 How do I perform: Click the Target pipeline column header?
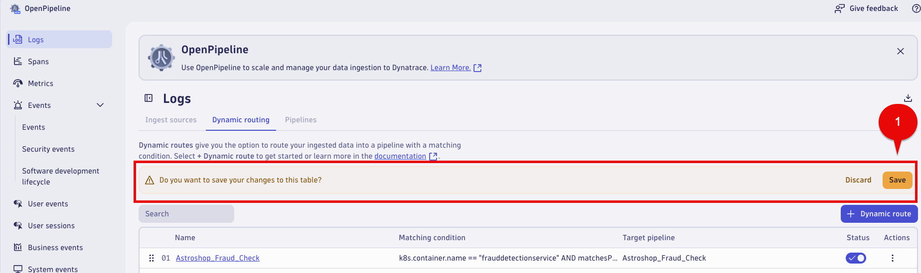click(648, 238)
